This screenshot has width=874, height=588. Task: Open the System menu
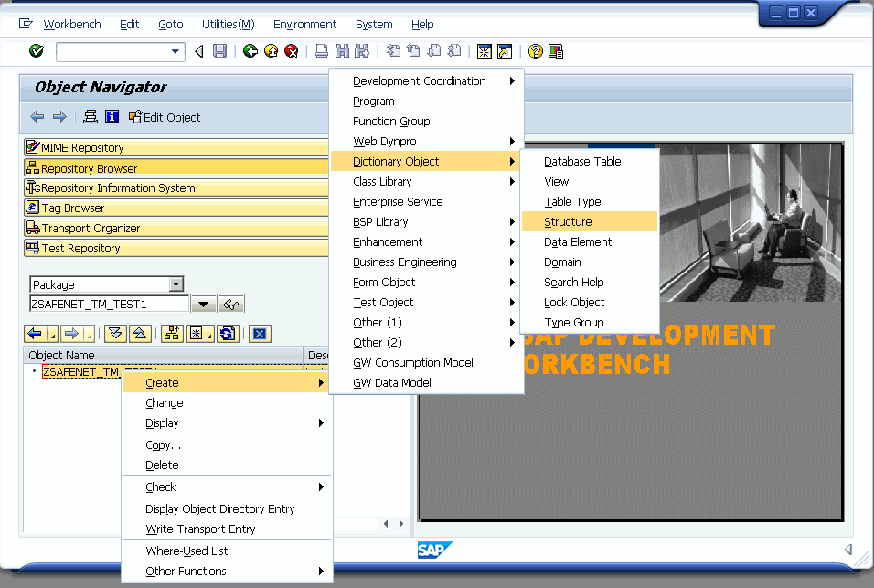pyautogui.click(x=374, y=24)
